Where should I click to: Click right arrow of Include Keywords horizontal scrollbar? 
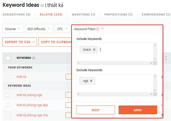click(x=151, y=63)
